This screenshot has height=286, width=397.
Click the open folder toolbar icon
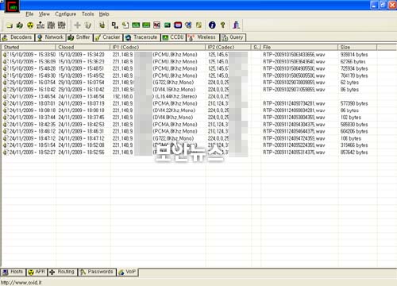click(x=10, y=25)
